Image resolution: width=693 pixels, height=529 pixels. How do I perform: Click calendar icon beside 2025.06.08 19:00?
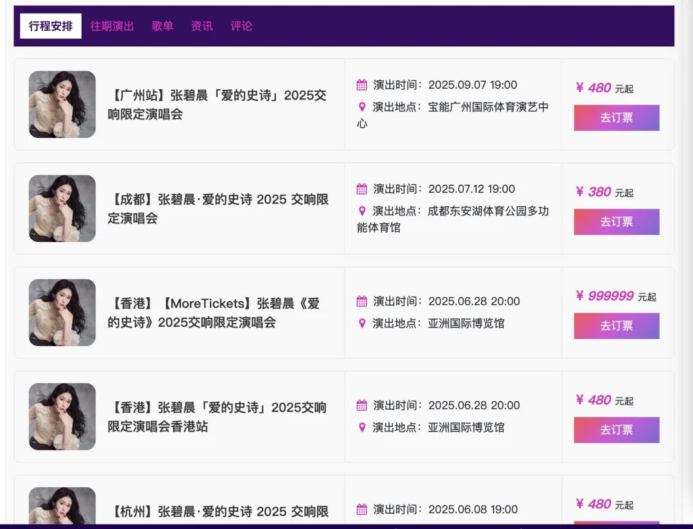361,510
